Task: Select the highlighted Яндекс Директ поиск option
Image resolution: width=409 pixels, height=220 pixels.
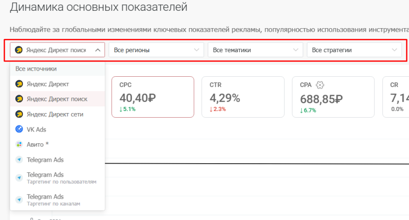Action: point(57,99)
